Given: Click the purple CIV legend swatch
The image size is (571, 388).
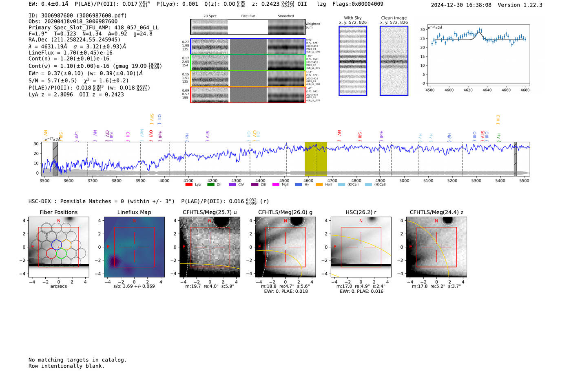Looking at the screenshot, I should click(232, 184).
